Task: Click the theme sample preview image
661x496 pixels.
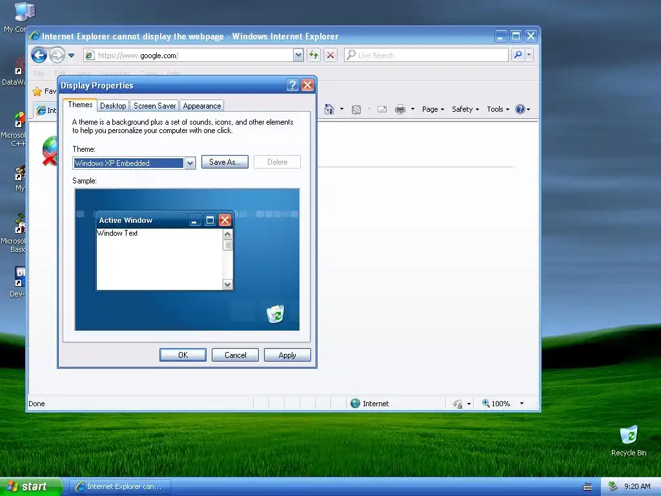Action: pyautogui.click(x=187, y=260)
